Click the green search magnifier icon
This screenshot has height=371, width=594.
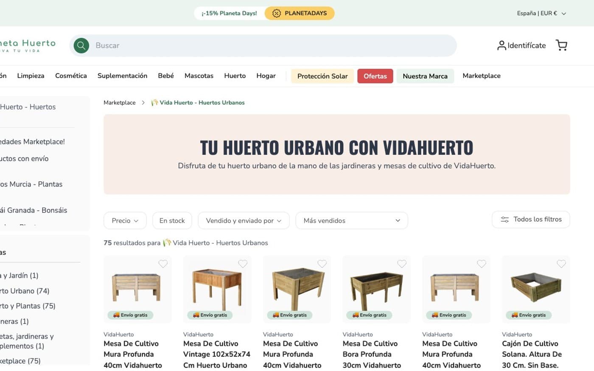[x=81, y=45]
